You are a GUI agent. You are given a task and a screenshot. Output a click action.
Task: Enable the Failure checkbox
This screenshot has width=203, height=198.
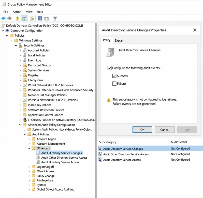114,84
